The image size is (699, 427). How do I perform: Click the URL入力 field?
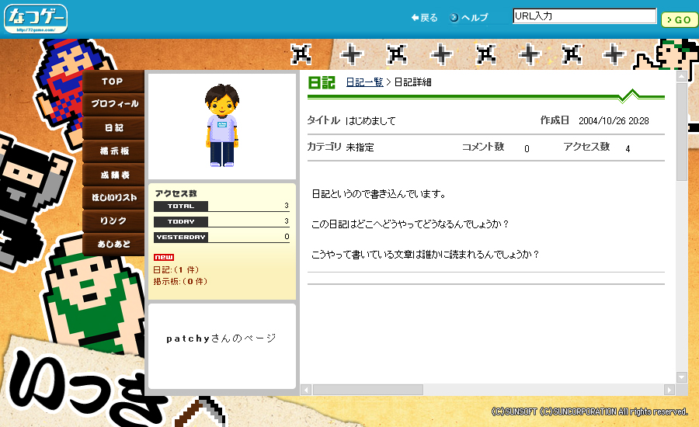point(584,16)
